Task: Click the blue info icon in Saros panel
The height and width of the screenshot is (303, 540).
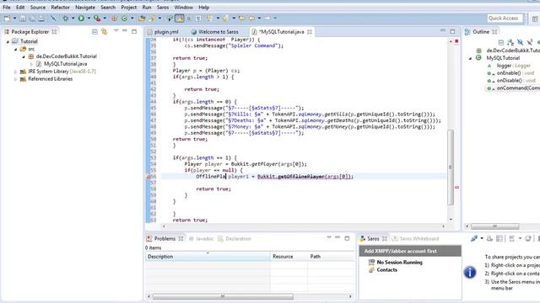Action: [x=470, y=272]
